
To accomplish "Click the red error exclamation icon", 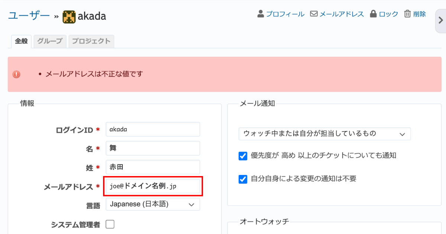I will (x=16, y=74).
